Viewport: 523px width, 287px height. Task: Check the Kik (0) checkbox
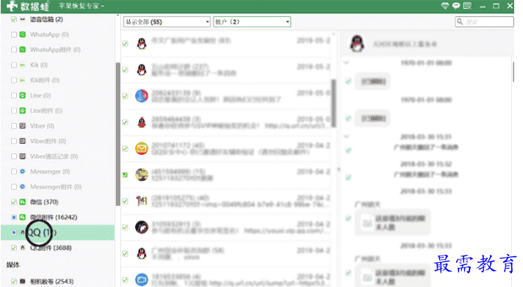(14, 65)
